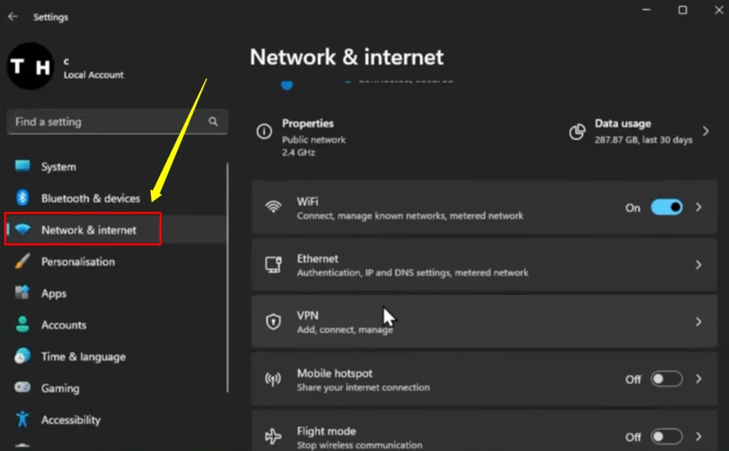Open Flight mode chevron
Viewport: 729px width, 451px height.
click(698, 437)
